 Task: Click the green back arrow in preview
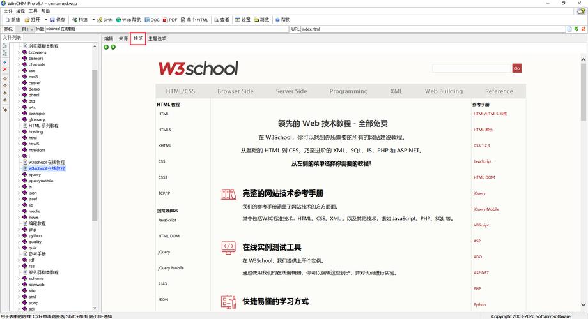point(106,47)
